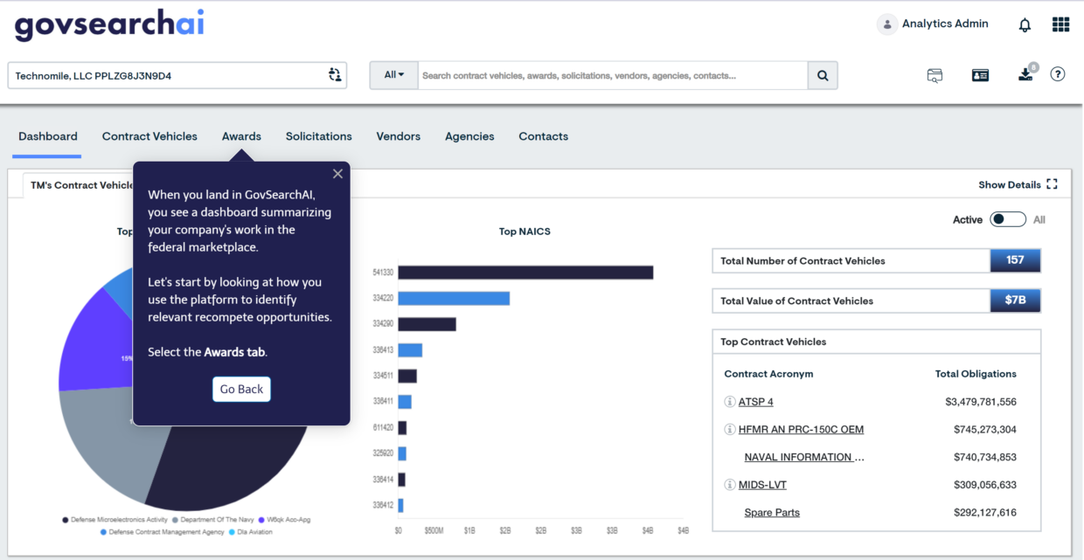Image resolution: width=1084 pixels, height=560 pixels.
Task: Select TM's Contract Vehicles panel tab
Action: 80,185
